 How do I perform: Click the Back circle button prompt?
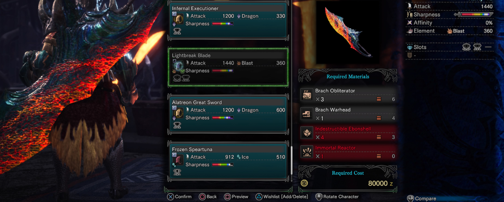(208, 197)
